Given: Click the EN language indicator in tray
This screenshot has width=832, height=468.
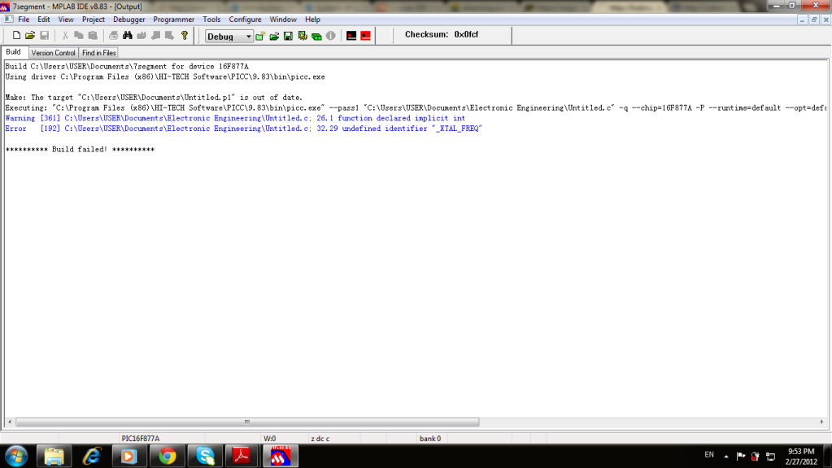Looking at the screenshot, I should (709, 455).
